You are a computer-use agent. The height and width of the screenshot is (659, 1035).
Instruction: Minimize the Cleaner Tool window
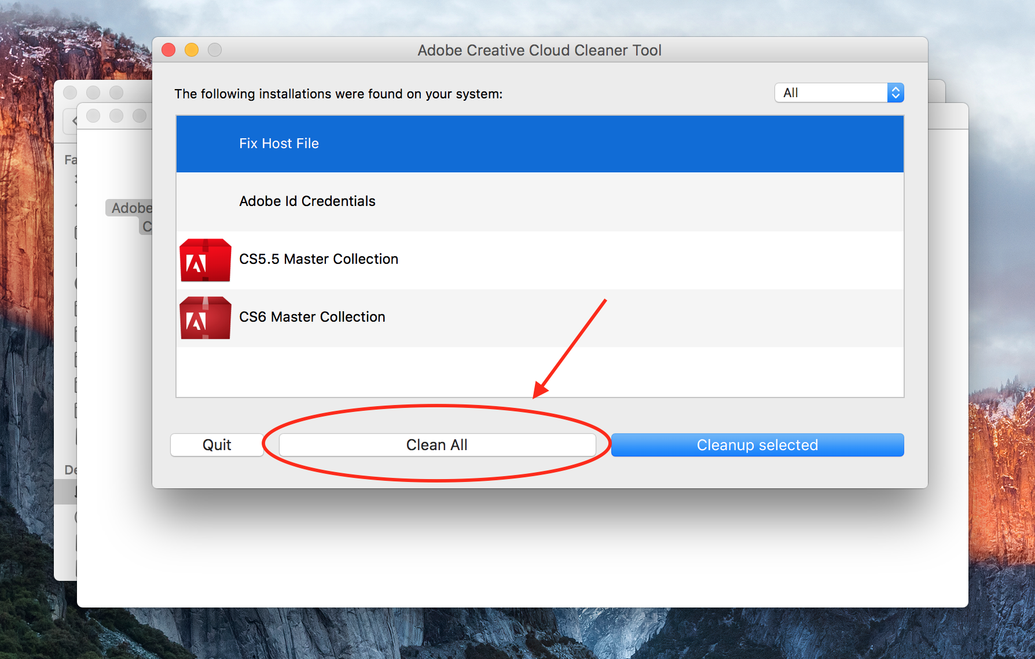point(192,50)
